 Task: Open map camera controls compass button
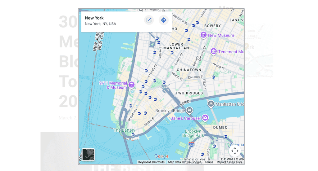tap(235, 151)
